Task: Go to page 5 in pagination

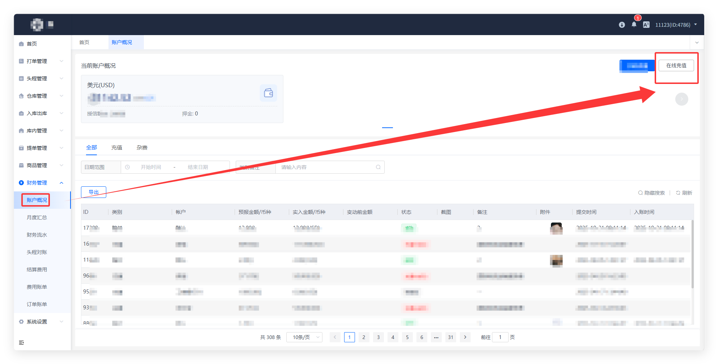Action: [x=407, y=337]
